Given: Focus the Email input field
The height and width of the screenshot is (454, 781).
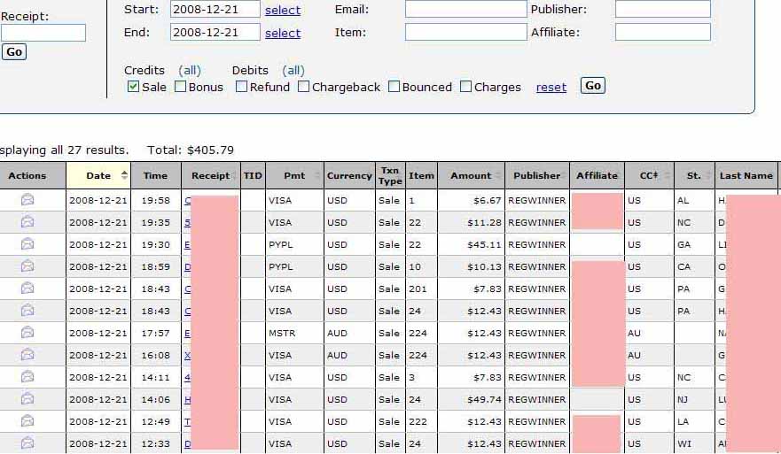Looking at the screenshot, I should [465, 9].
